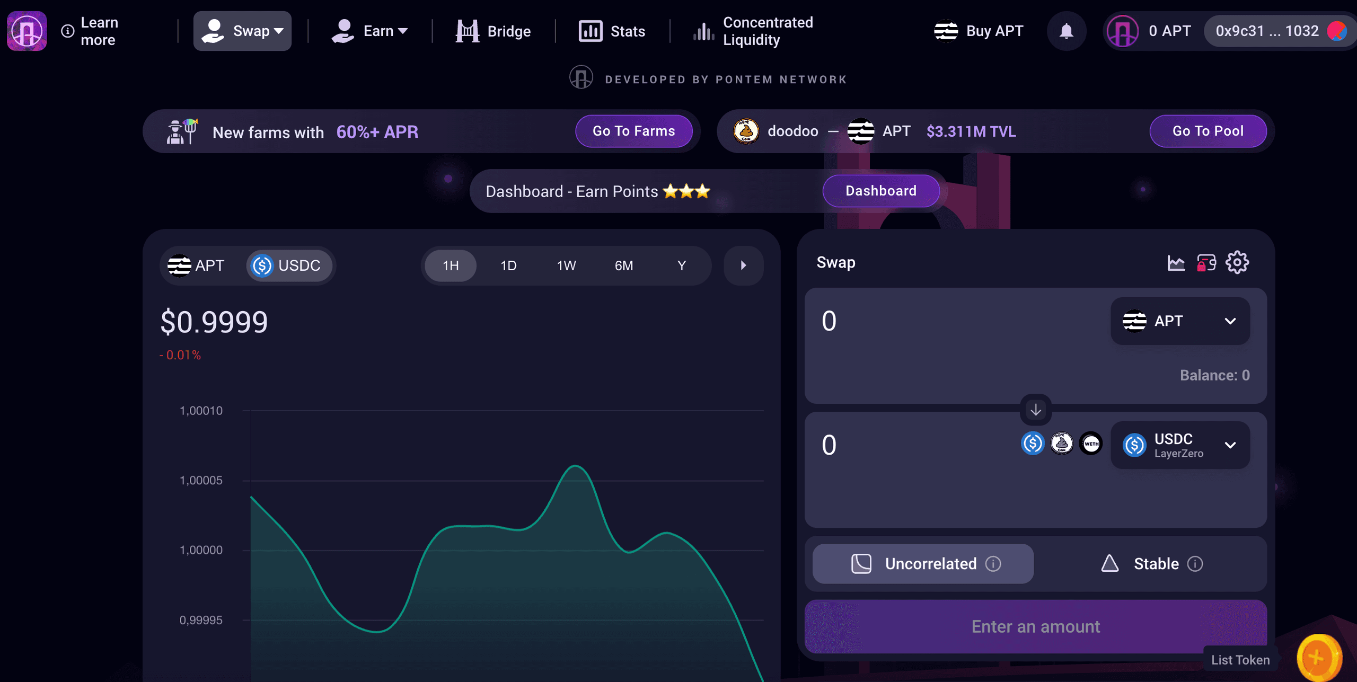
Task: Open Concentrated Liquidity page
Action: pos(753,31)
